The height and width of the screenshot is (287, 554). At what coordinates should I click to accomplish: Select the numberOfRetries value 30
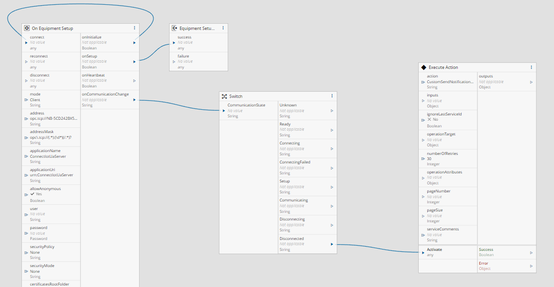429,159
